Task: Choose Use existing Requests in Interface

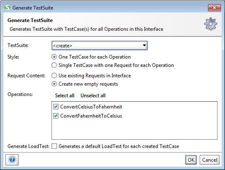Action: (54, 76)
